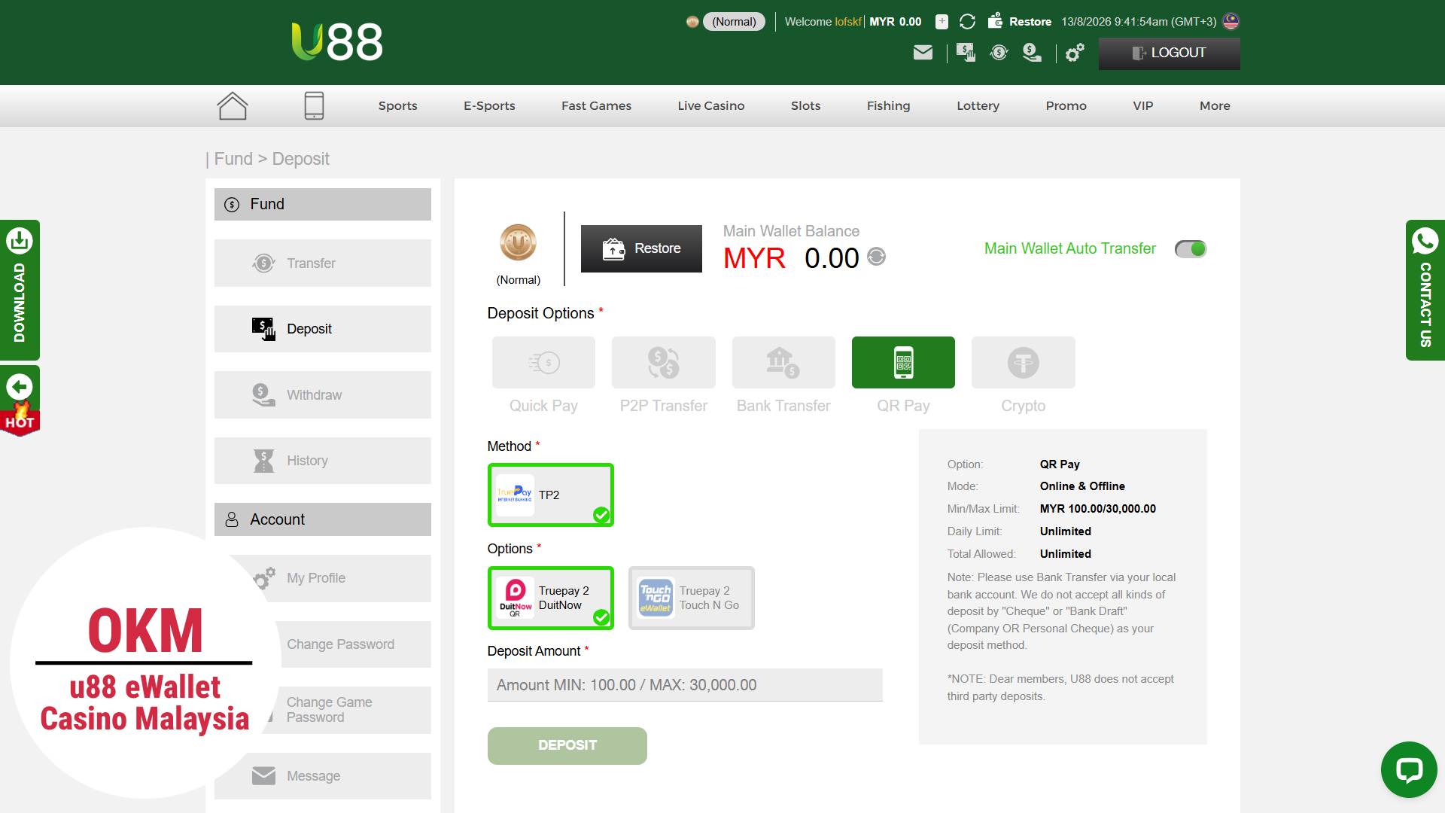
Task: Open Transfer in the Fund sidebar
Action: coord(323,263)
